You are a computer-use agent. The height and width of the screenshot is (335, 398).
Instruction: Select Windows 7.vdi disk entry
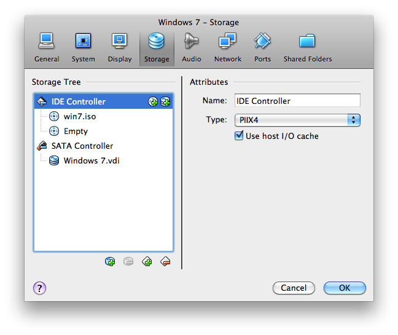tap(104, 160)
